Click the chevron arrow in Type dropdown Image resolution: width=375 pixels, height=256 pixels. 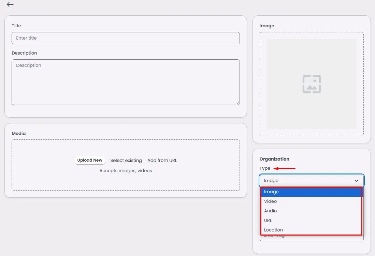[357, 181]
